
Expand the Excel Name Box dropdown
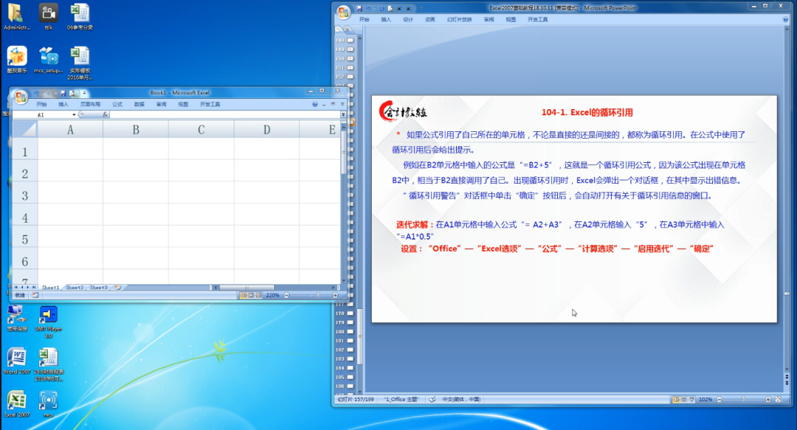pos(74,115)
